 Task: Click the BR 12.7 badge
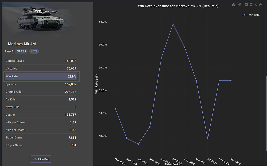point(21,51)
